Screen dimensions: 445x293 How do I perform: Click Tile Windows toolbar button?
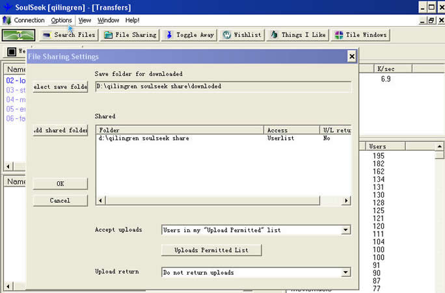click(360, 35)
